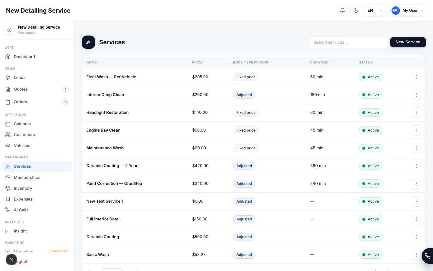Open actions menu for Ceramic Coating — 2 Year
Screen dimensions: 433x271
click(x=416, y=166)
